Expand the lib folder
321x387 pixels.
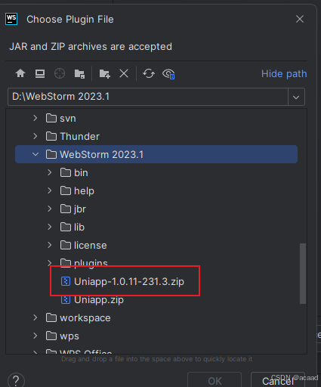click(x=50, y=227)
